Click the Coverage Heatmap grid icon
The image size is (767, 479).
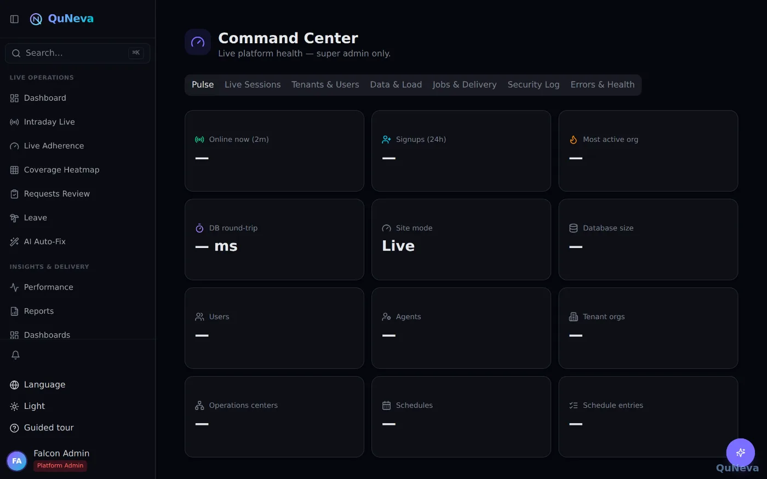coord(14,170)
